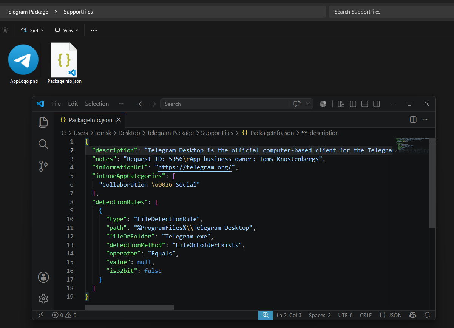Open the overflow ellipsis menu after Selection
The width and height of the screenshot is (454, 328).
tap(121, 104)
